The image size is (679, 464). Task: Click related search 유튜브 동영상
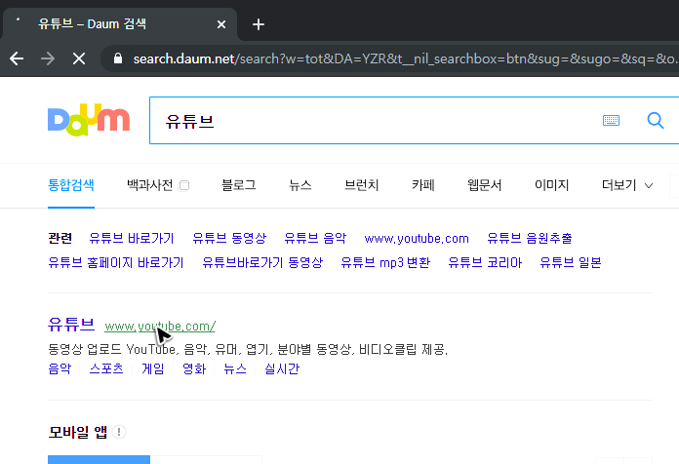(229, 238)
